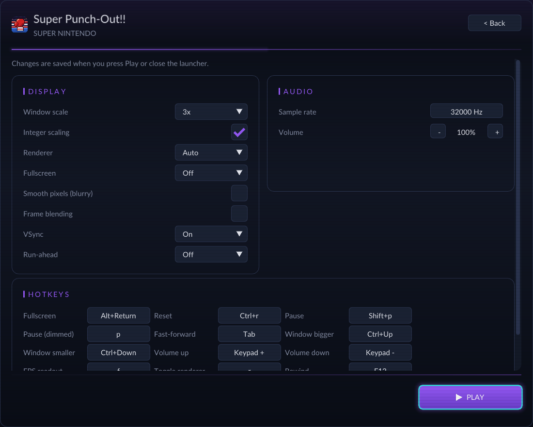Click the Pause (dimmed) hotkey label

coord(48,334)
